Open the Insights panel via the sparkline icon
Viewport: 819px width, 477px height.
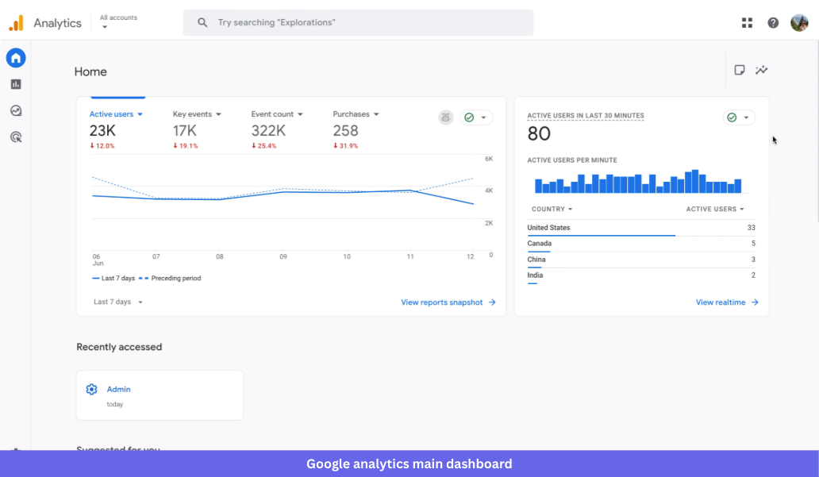(x=762, y=70)
